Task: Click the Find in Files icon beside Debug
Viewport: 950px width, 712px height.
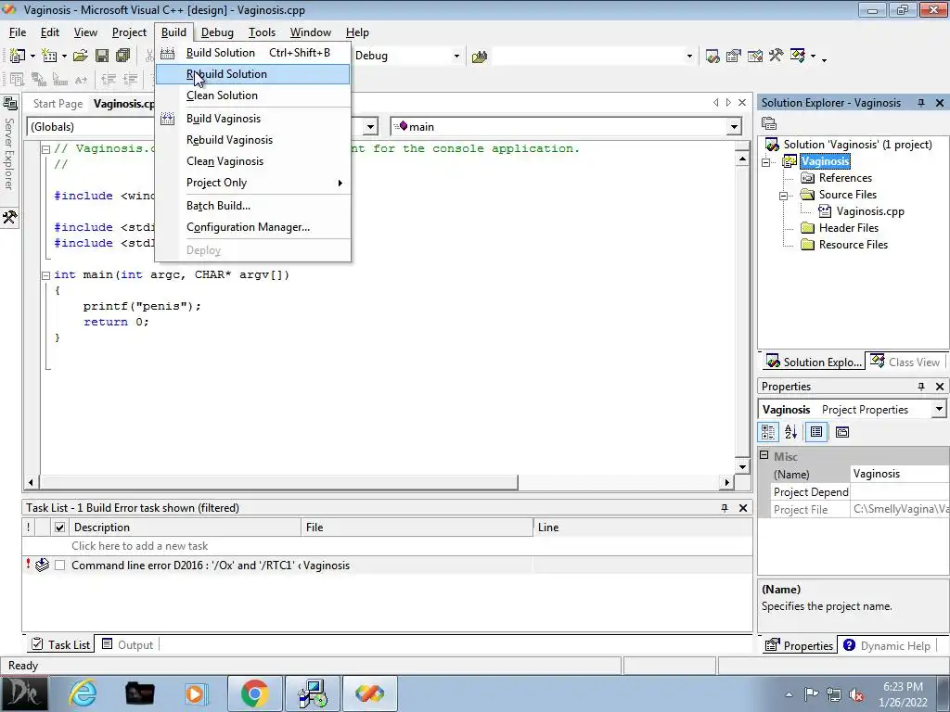Action: tap(480, 57)
